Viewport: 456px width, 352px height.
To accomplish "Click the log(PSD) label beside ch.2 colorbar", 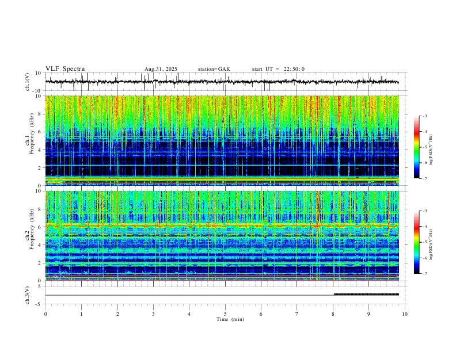I will [431, 244].
